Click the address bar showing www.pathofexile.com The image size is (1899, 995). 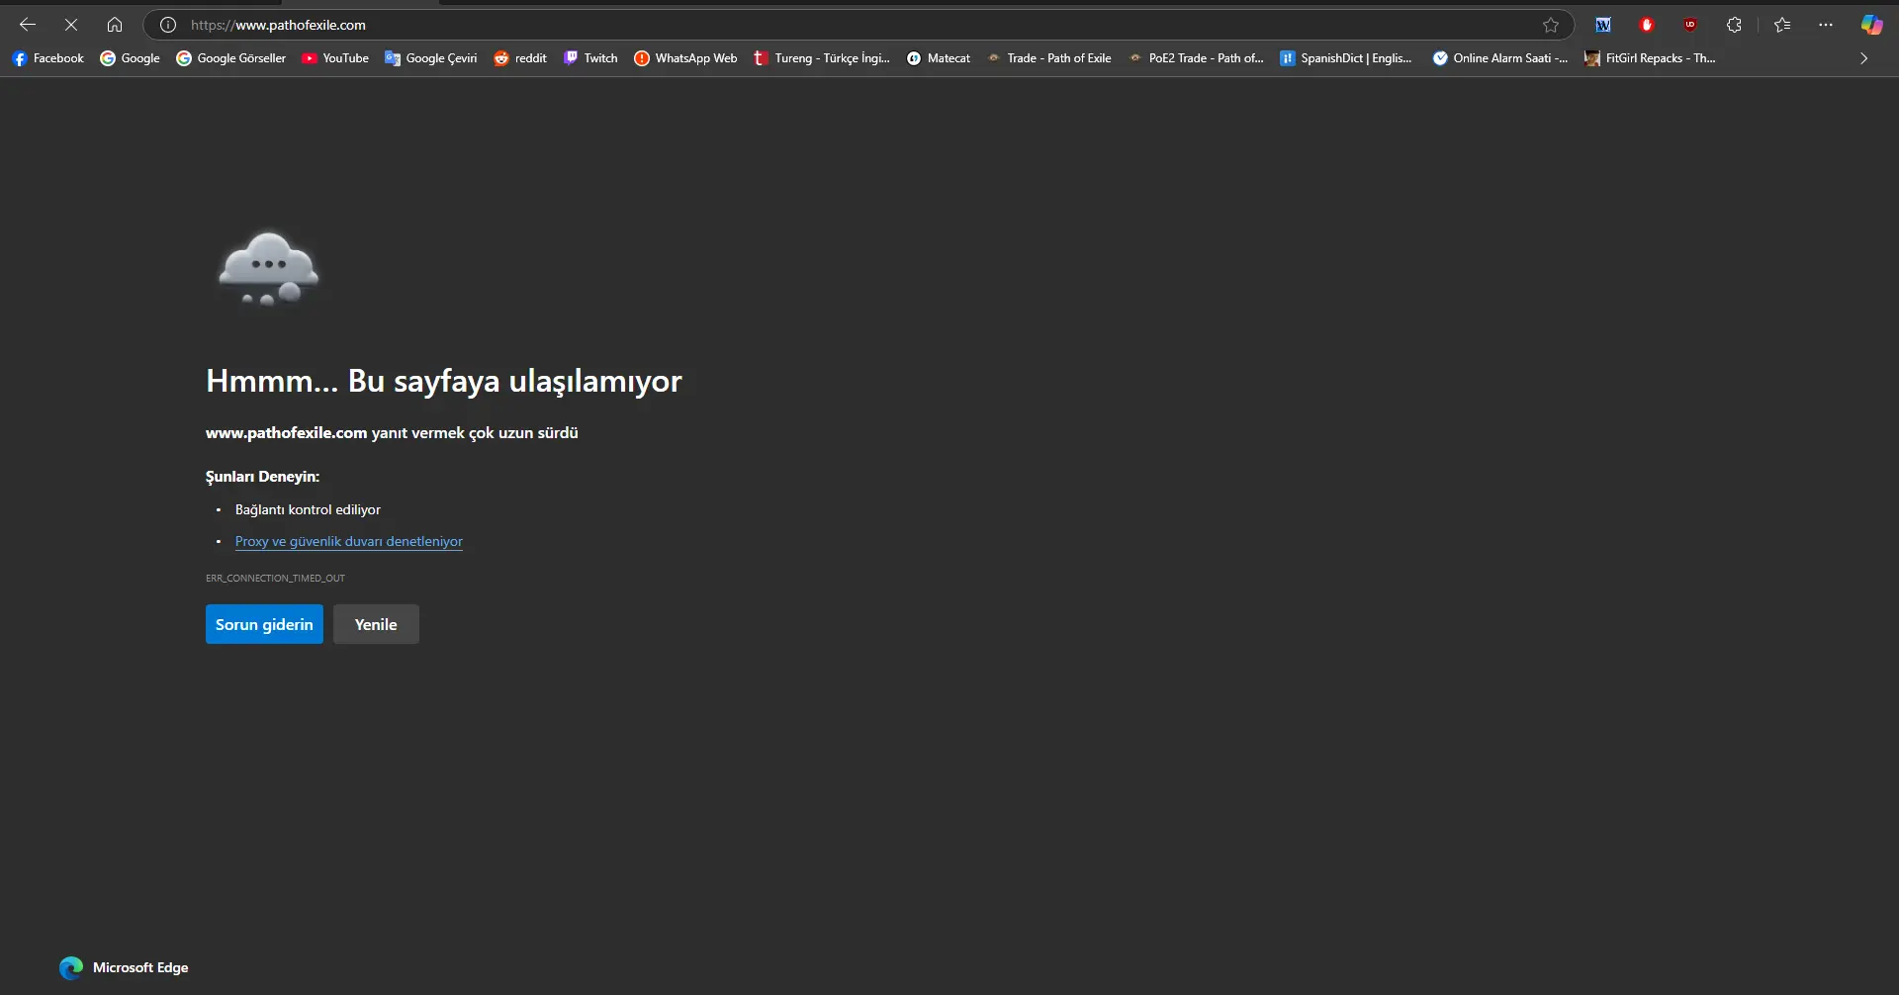[x=859, y=25]
